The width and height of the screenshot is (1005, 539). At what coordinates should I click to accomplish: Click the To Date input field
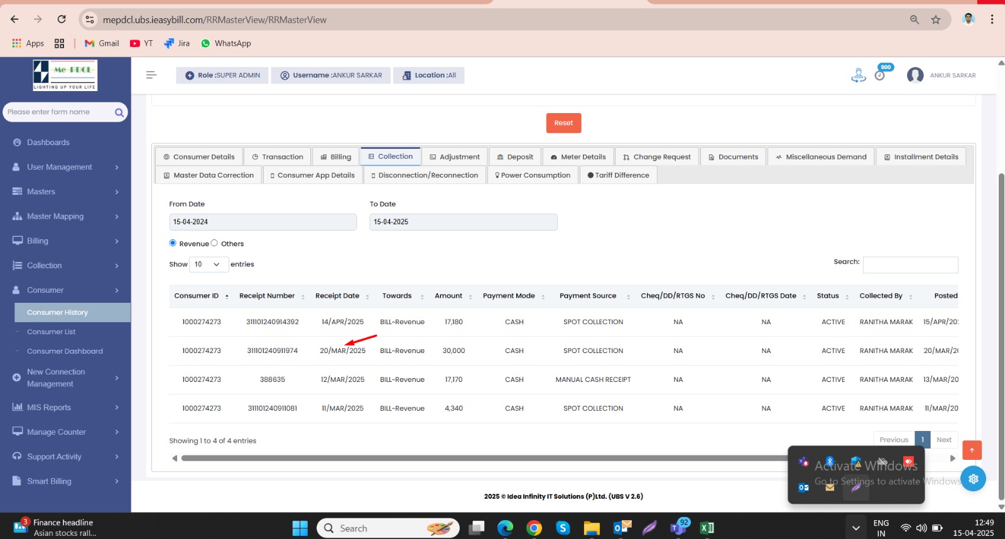(463, 222)
